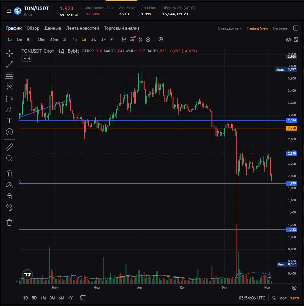Switch to the Обзор tab
Screen dimensions: 304x306
click(33, 28)
